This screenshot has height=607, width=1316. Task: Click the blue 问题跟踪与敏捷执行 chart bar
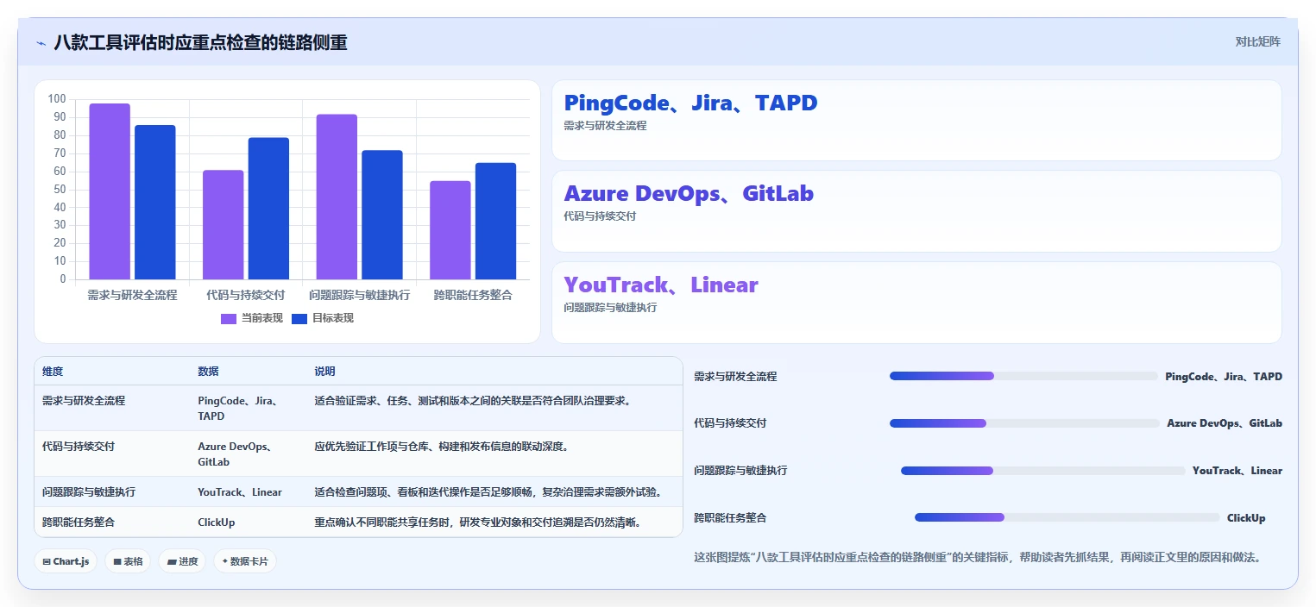click(382, 215)
